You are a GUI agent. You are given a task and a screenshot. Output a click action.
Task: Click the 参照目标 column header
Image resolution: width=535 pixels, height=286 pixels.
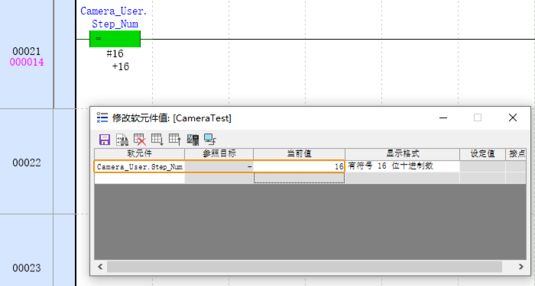click(219, 154)
